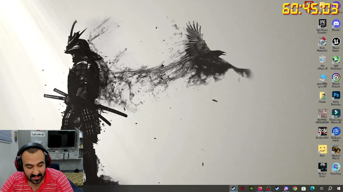
Task: Select the Ready or Not game shortcut
Action: 322,133
